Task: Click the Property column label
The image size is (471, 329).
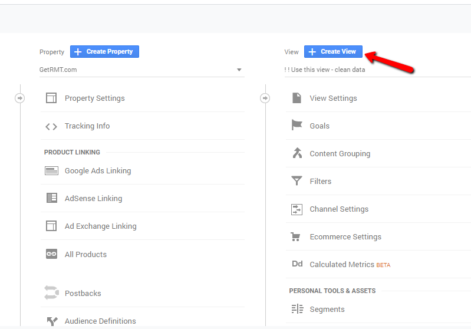Action: [52, 52]
